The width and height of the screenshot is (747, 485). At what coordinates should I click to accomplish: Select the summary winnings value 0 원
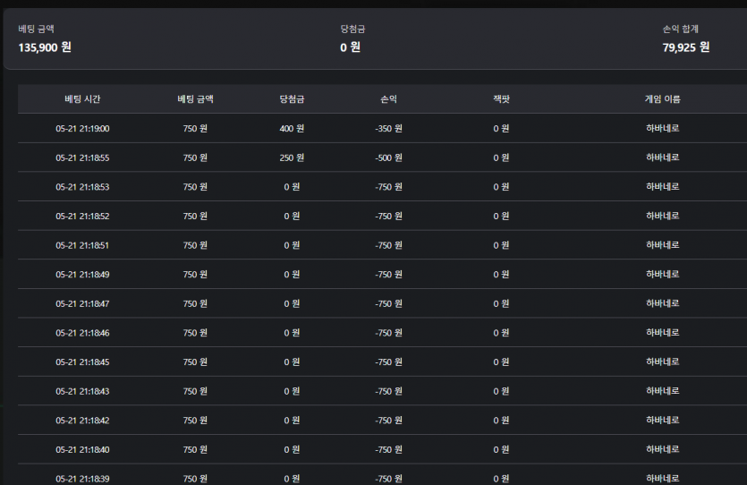(x=350, y=47)
